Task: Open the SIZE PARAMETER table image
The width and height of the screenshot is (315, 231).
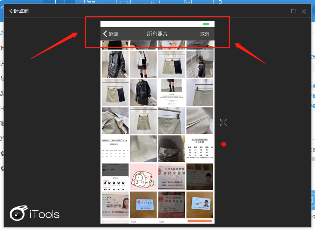Action: pos(200,149)
